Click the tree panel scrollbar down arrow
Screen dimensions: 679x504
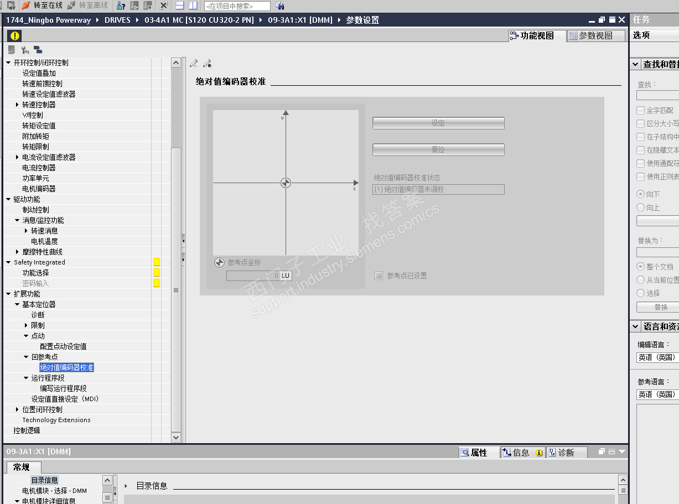(x=176, y=437)
